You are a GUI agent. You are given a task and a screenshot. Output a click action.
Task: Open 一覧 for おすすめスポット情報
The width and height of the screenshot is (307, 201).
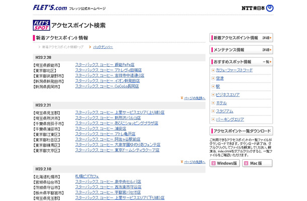pos(267,62)
